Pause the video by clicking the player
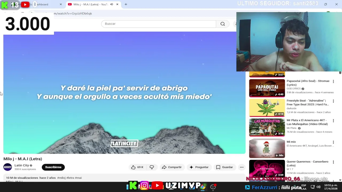The height and width of the screenshot is (192, 342). click(124, 93)
